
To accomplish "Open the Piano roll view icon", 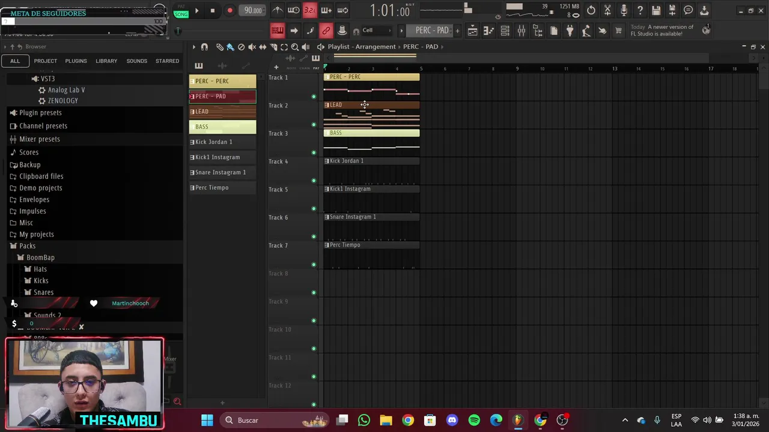I will click(x=489, y=31).
